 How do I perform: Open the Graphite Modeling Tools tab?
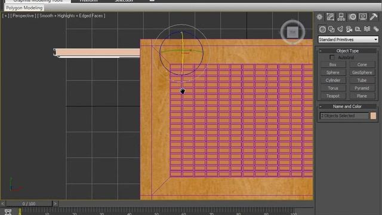38,1
